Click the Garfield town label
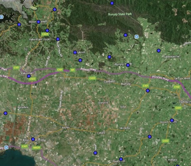This screenshot has width=191, height=166. [109, 81]
